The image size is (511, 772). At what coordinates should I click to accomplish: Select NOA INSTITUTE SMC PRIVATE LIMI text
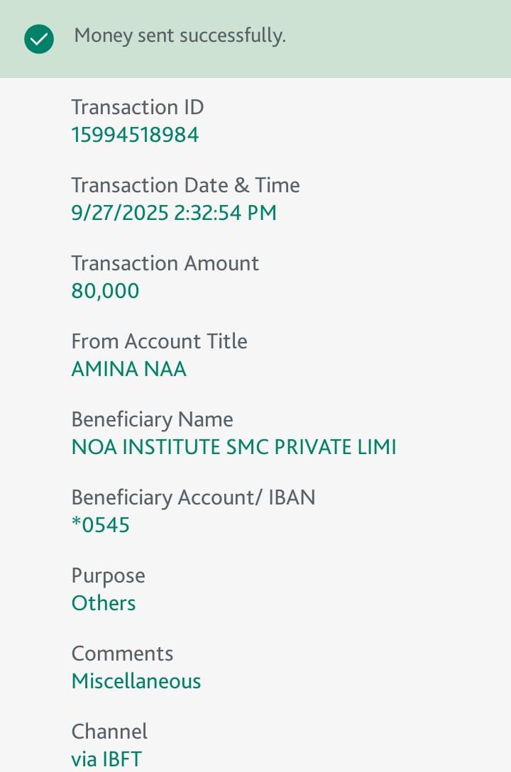233,447
